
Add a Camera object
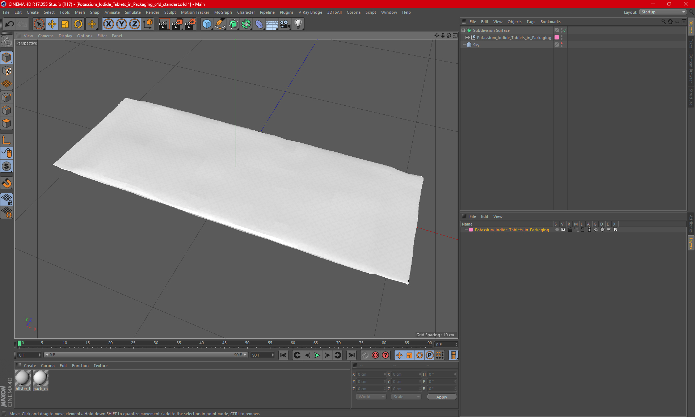pos(285,24)
